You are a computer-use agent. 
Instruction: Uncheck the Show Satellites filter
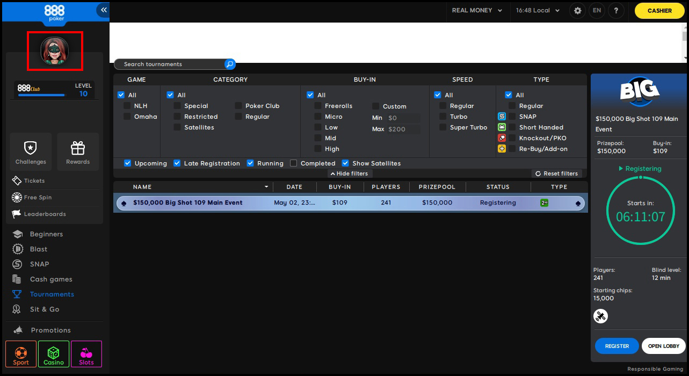pos(345,163)
